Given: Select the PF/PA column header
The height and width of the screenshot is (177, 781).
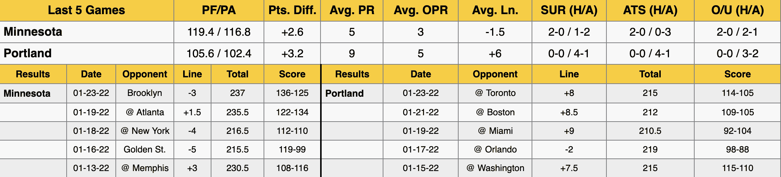Looking at the screenshot, I should [219, 10].
